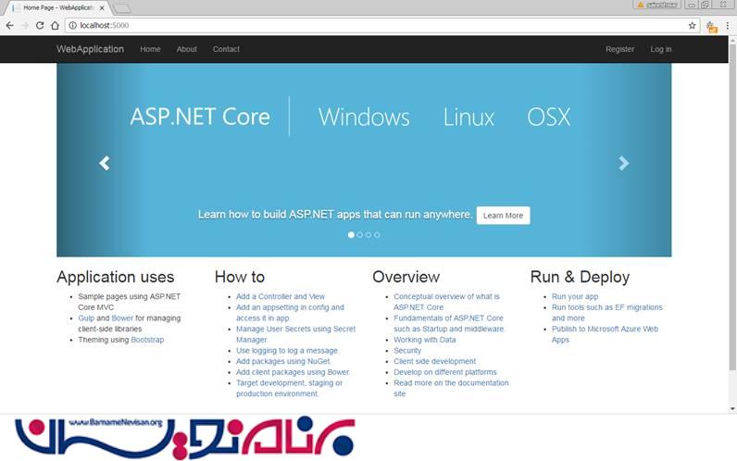Click the Run & Deploy heading
The image size is (737, 461).
(x=580, y=278)
